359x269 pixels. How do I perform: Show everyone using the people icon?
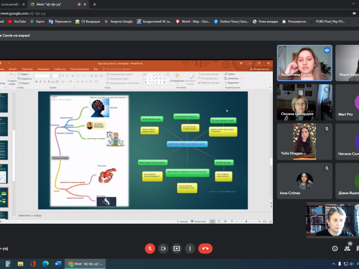point(347,248)
